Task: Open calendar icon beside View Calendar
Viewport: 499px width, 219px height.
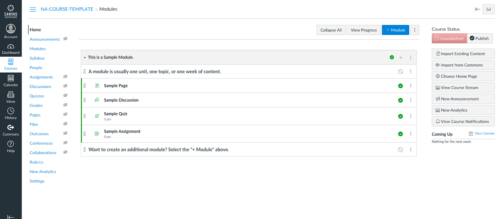Action: (x=471, y=134)
